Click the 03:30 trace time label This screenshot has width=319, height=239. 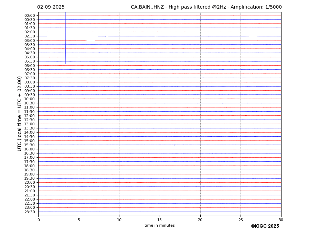pyautogui.click(x=30, y=45)
